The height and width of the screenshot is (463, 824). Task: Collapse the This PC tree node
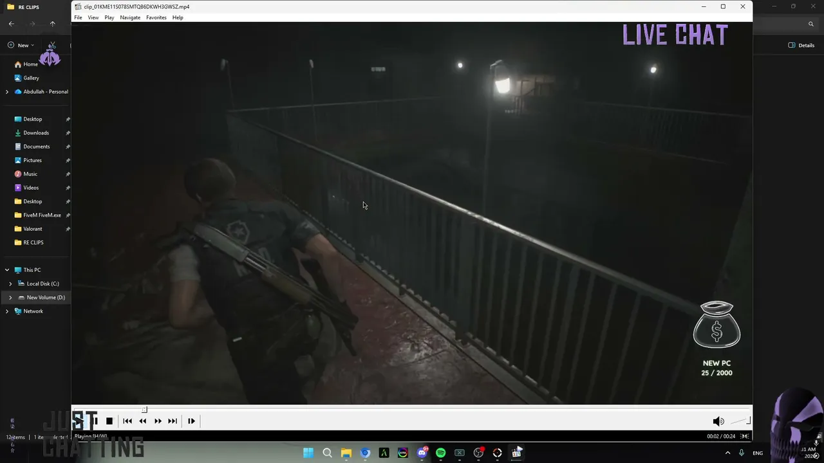coord(7,270)
